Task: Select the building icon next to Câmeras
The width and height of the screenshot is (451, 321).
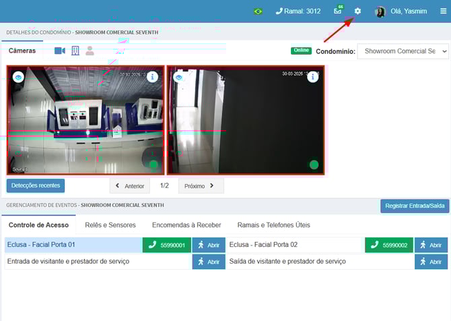Action: click(75, 51)
